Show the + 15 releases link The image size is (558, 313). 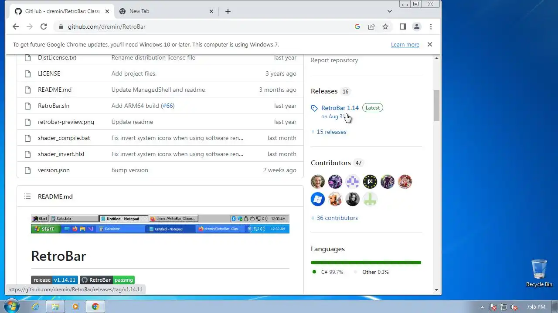[329, 132]
